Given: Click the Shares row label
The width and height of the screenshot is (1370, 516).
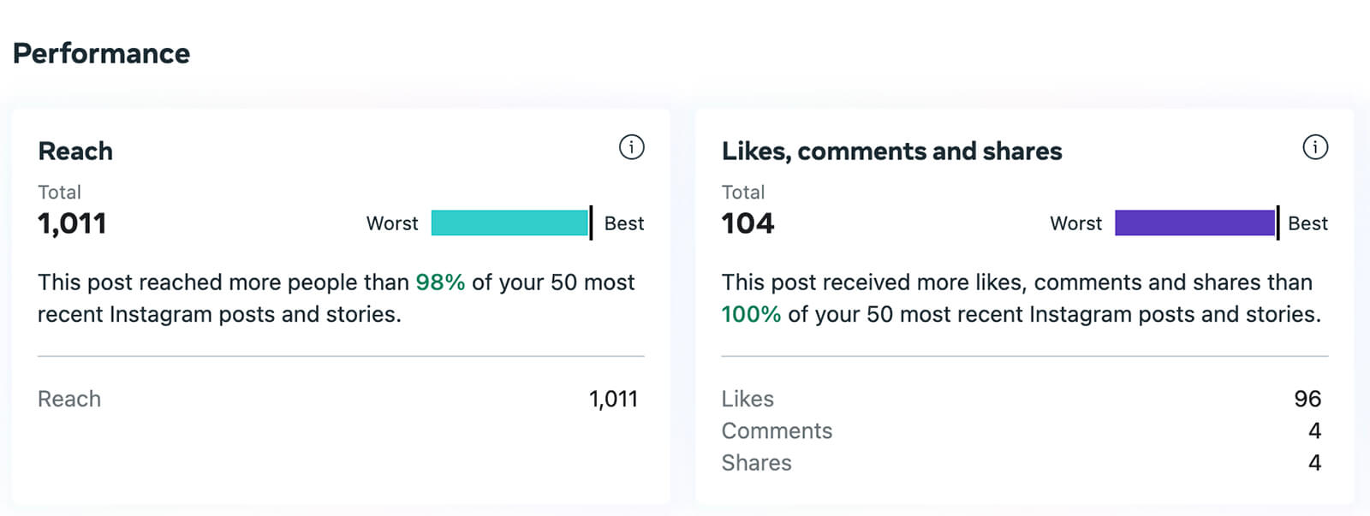Looking at the screenshot, I should 756,462.
